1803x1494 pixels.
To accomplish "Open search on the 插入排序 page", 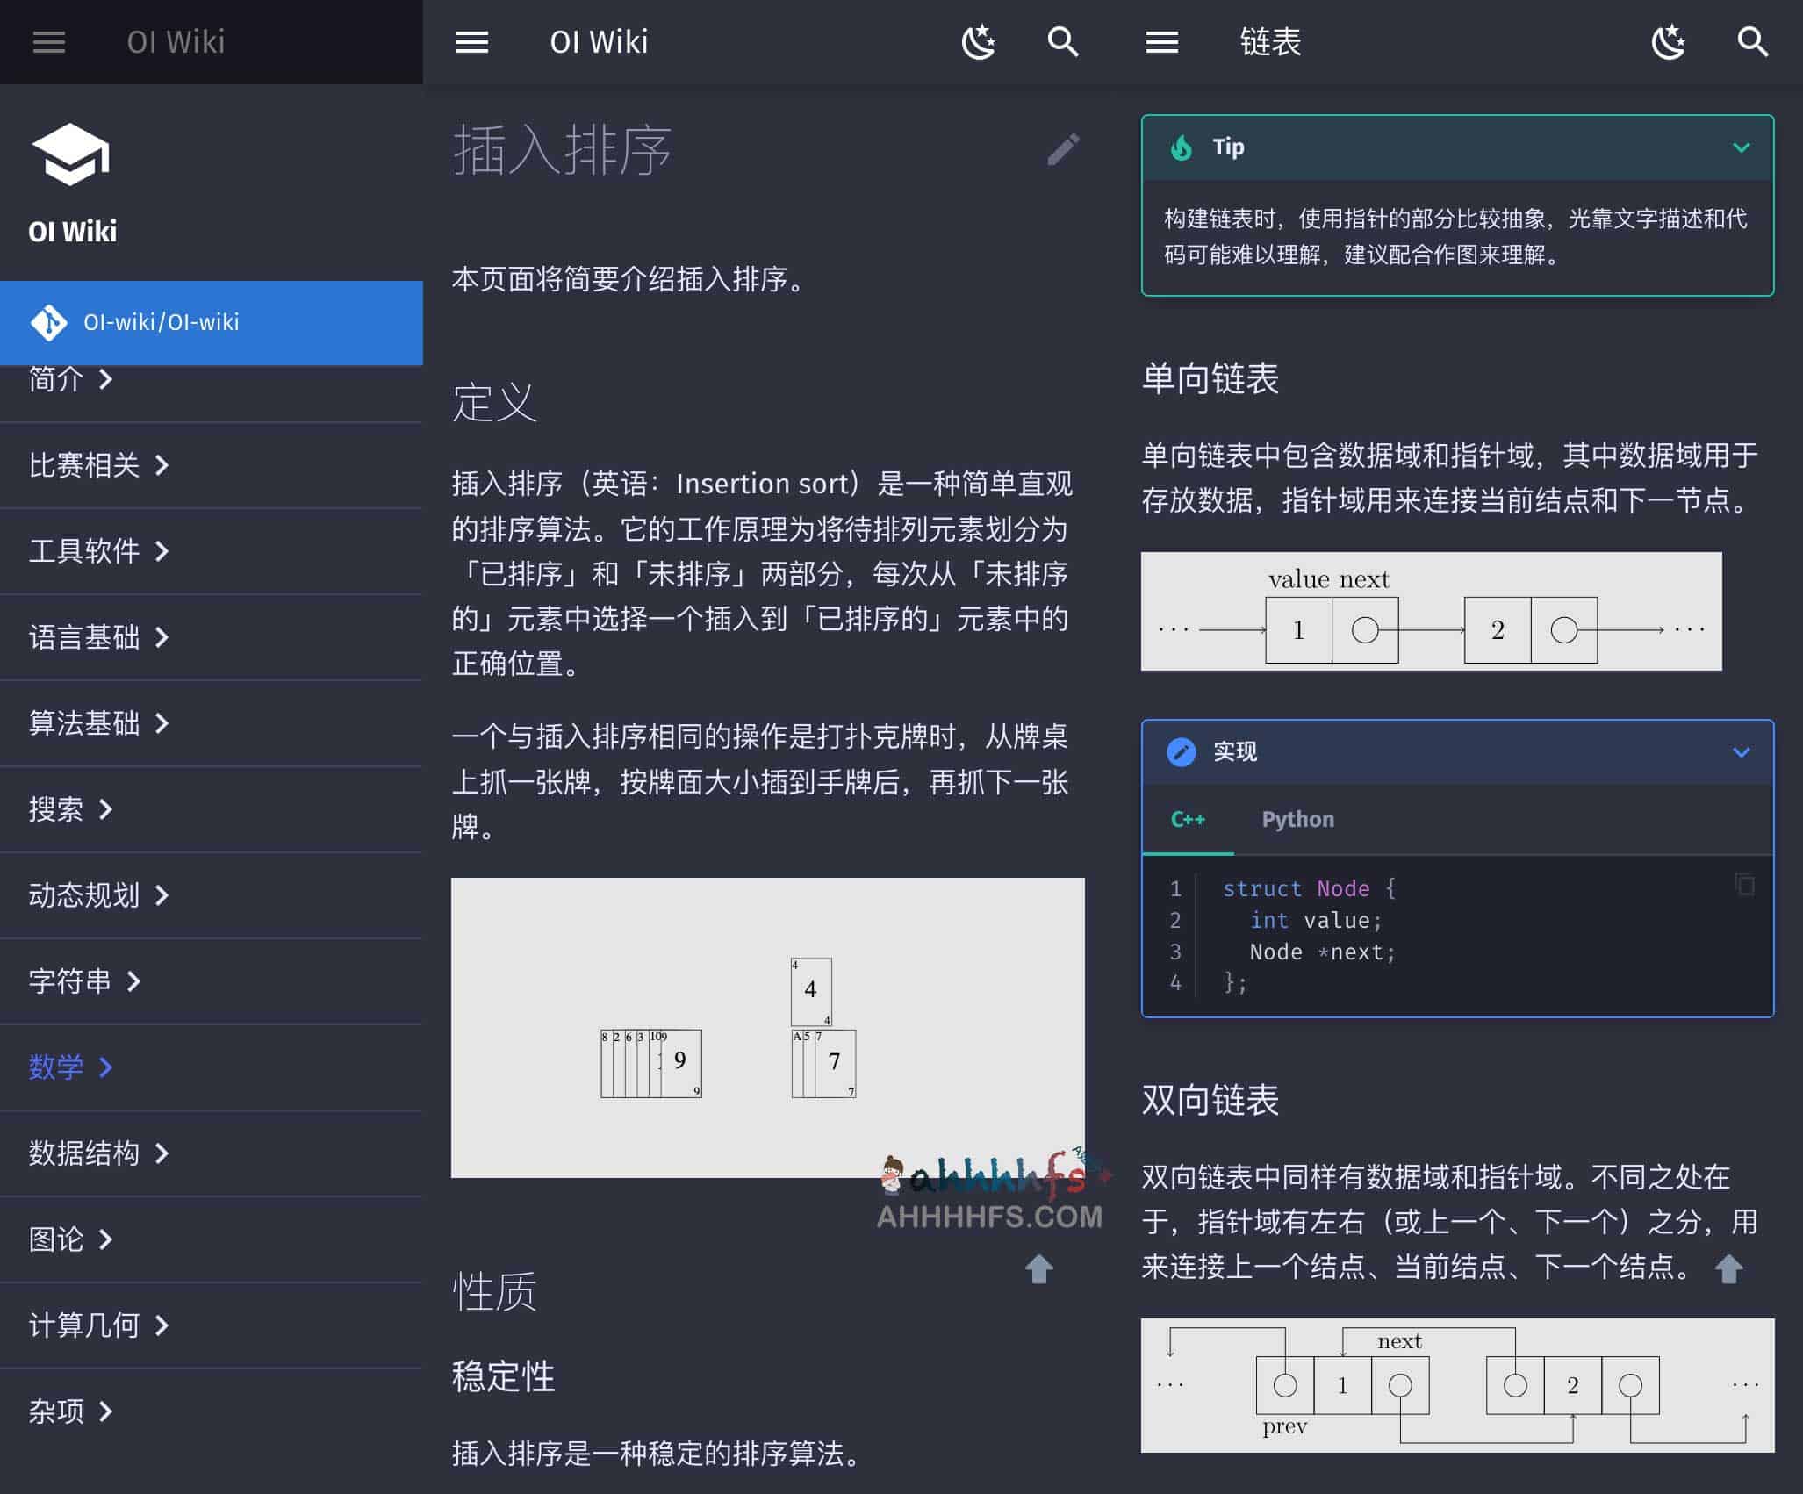I will click(x=1063, y=41).
